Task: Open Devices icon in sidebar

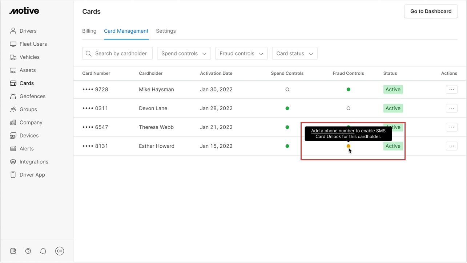Action: pyautogui.click(x=13, y=135)
